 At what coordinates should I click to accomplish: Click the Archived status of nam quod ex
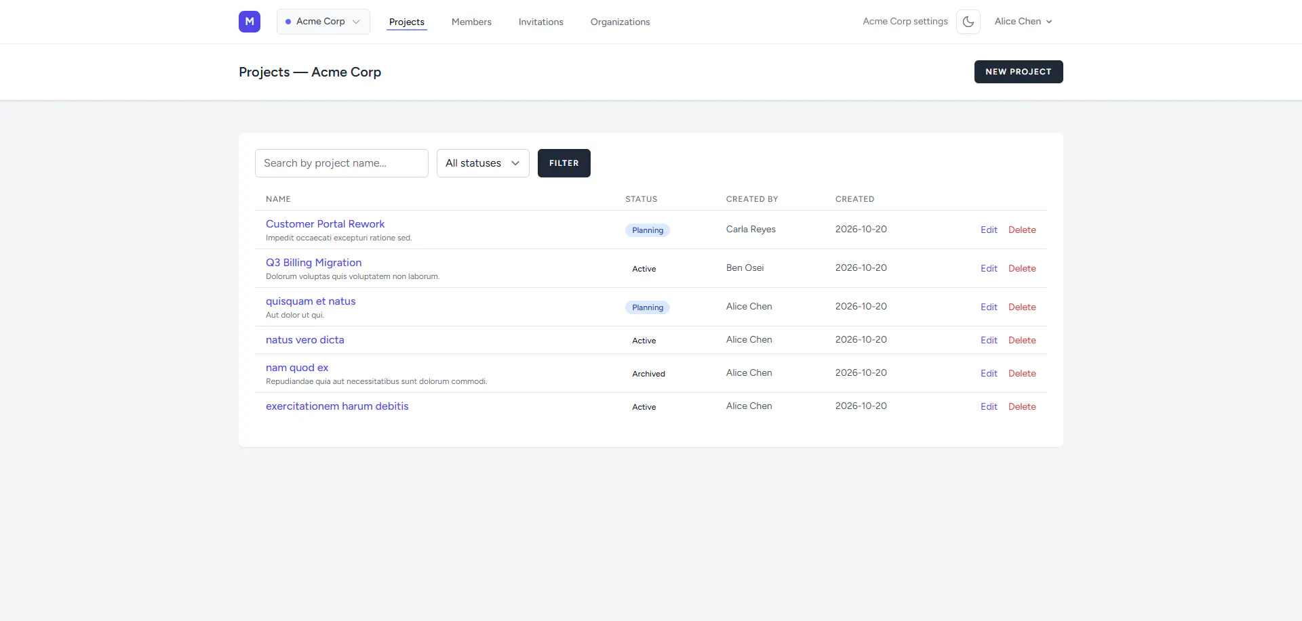tap(648, 374)
